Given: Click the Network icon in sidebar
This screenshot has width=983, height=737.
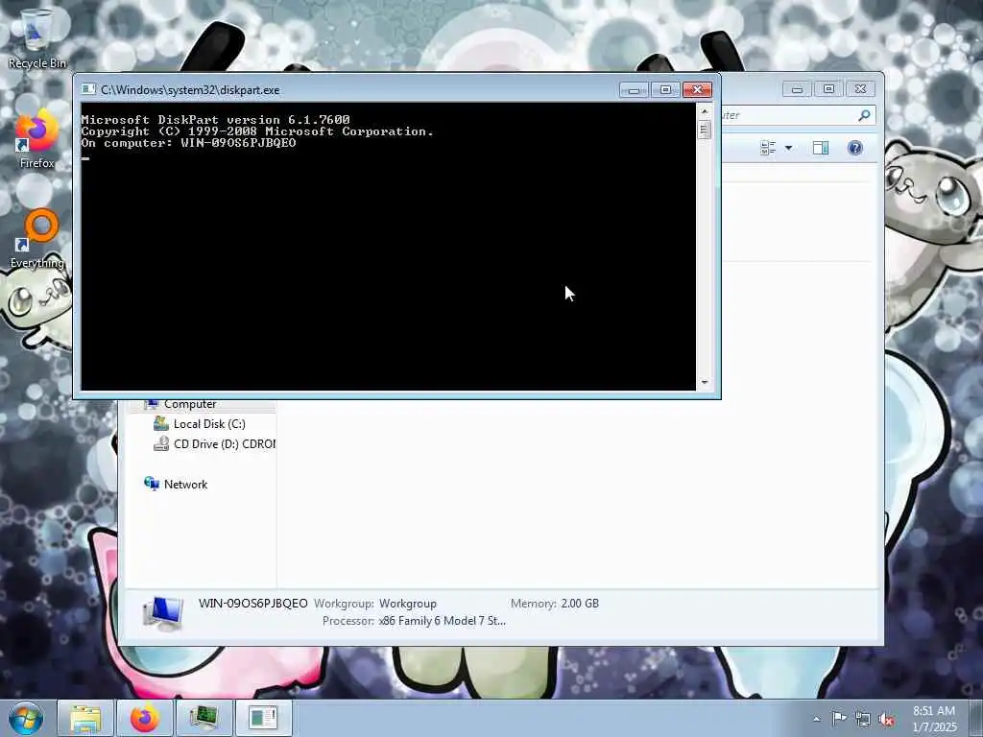Looking at the screenshot, I should click(x=151, y=484).
